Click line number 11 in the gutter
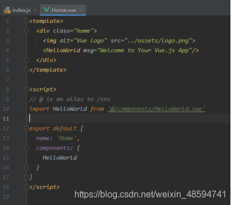231x205 pixels. pos(6,119)
